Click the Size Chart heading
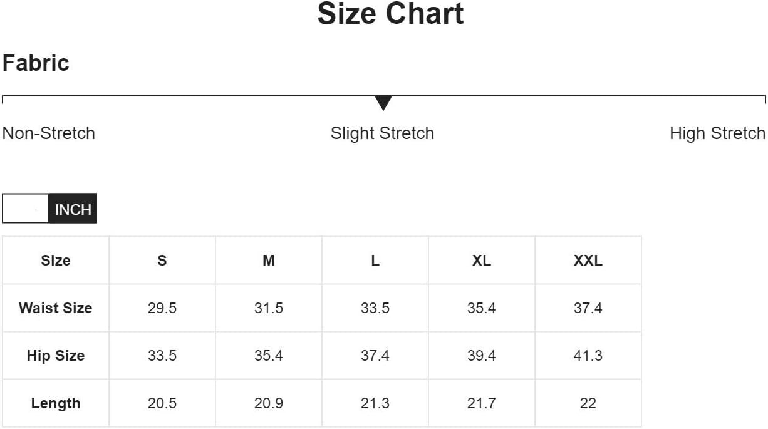 390,14
